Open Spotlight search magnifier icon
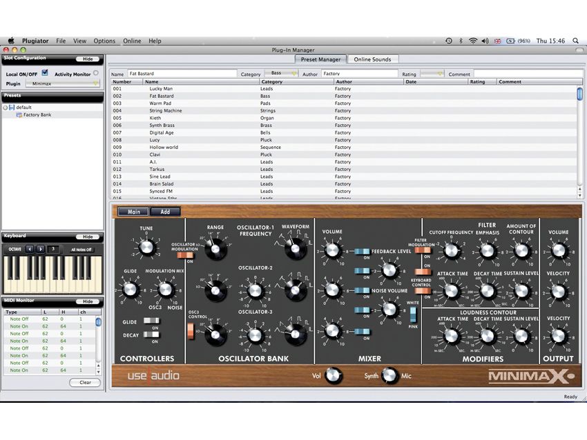The image size is (587, 440). (x=575, y=41)
